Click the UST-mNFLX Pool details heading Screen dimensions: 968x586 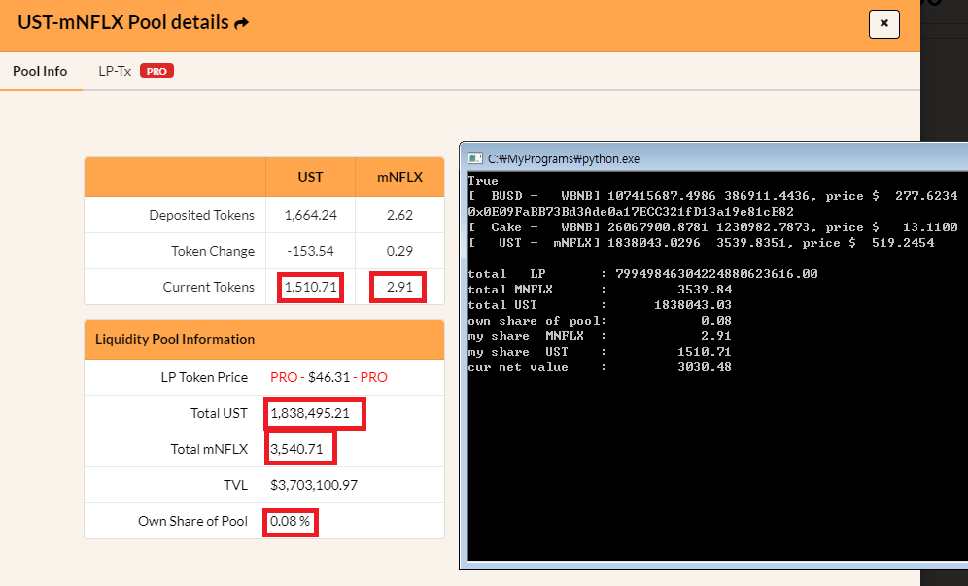(x=123, y=22)
